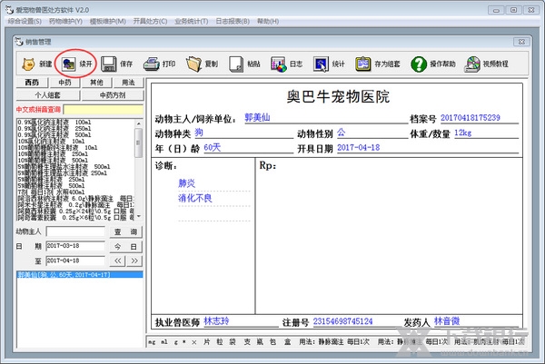Viewport: 545px width, 364px height.
Task: Click the 查询 search button
Action: click(125, 232)
